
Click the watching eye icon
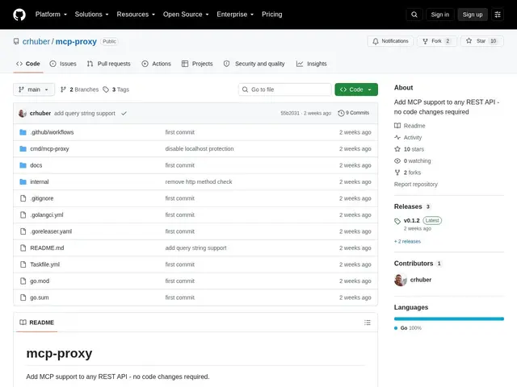point(397,161)
